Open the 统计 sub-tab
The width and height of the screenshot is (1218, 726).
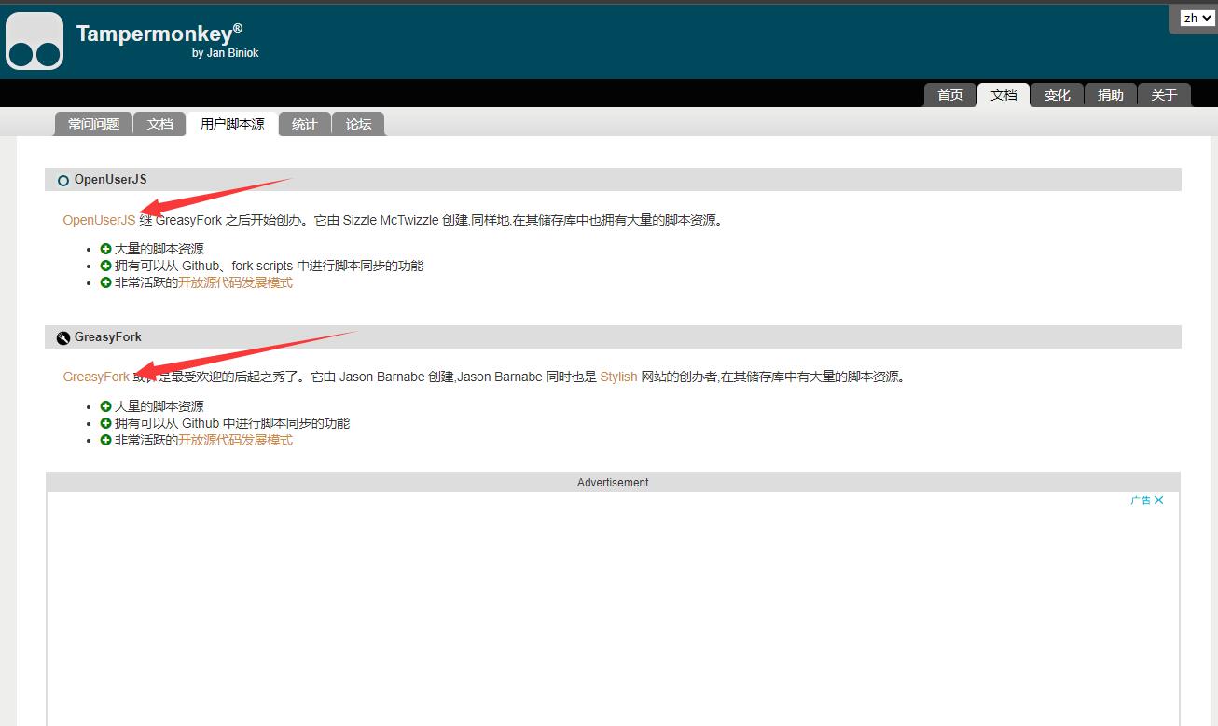305,124
